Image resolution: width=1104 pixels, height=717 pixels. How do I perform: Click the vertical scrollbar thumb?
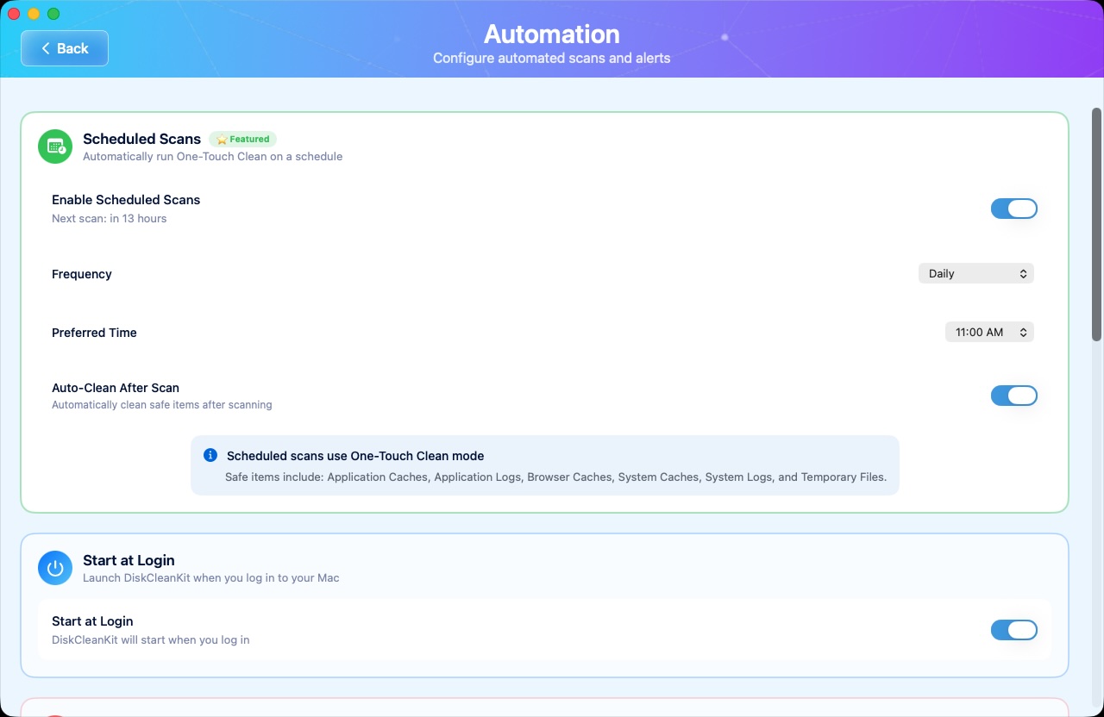[x=1096, y=224]
